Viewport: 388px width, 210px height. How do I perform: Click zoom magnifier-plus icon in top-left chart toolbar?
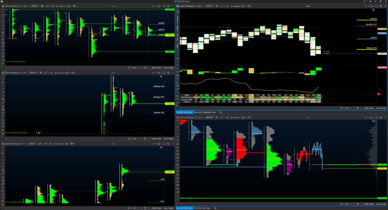(53, 6)
